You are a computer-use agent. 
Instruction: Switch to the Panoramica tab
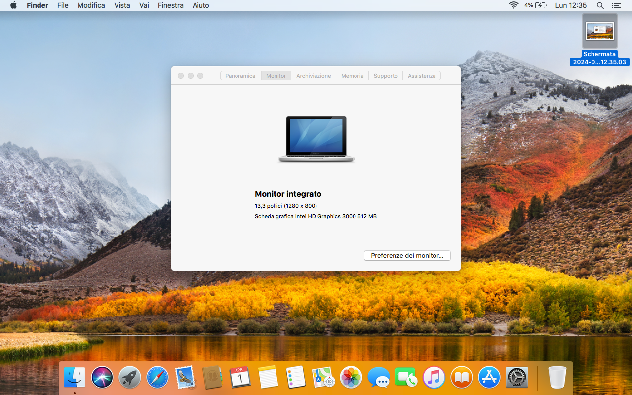240,76
